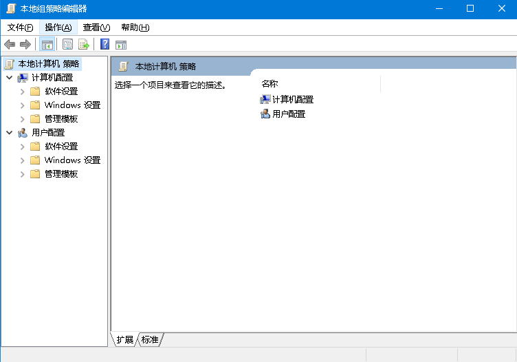Viewport: 517px width, 362px height.
Task: Collapse the 计算机配置 tree node
Action: pos(9,78)
